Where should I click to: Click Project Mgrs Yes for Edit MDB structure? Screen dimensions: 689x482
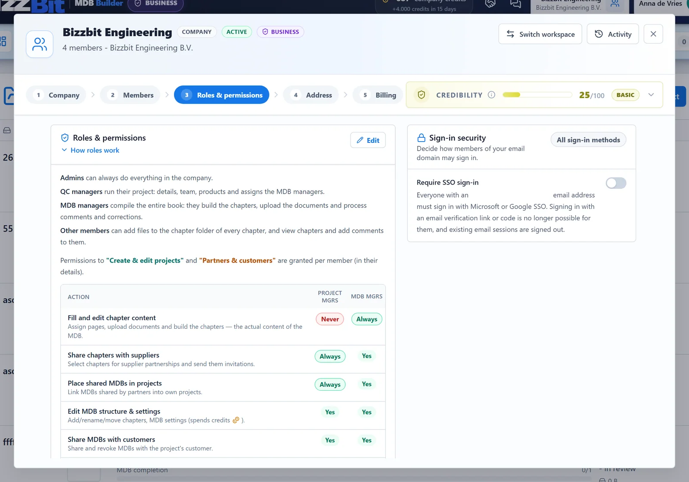330,412
